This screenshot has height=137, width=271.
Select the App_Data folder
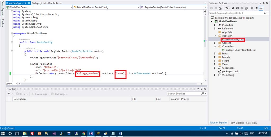pyautogui.click(x=227, y=32)
